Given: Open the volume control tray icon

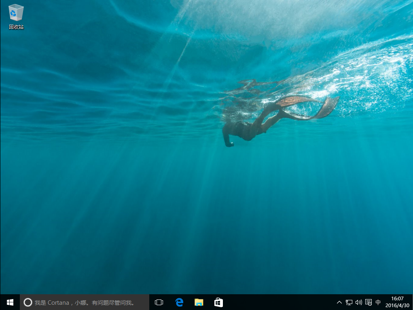Looking at the screenshot, I should [x=358, y=302].
